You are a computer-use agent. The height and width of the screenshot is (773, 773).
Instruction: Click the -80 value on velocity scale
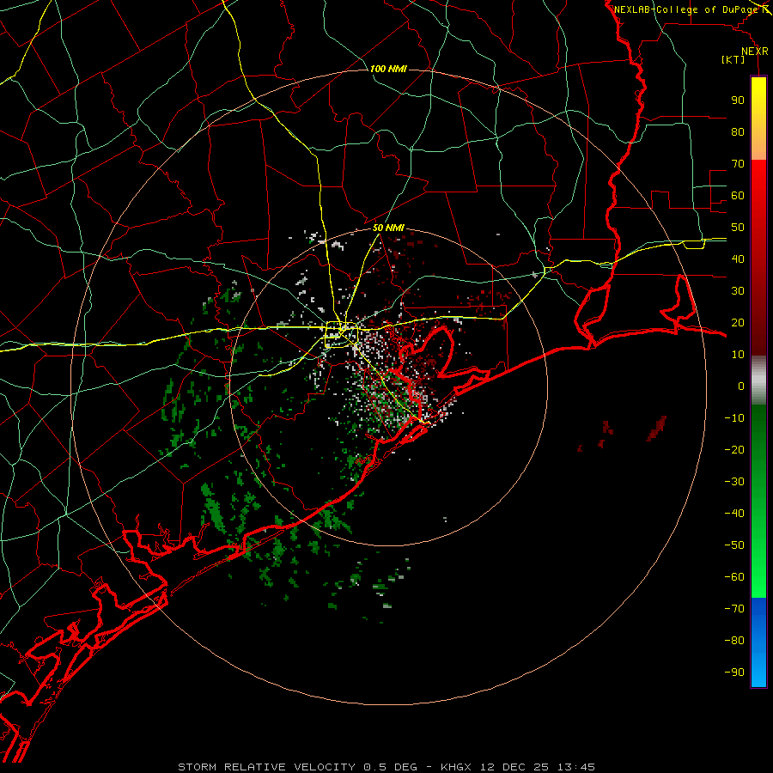point(734,641)
